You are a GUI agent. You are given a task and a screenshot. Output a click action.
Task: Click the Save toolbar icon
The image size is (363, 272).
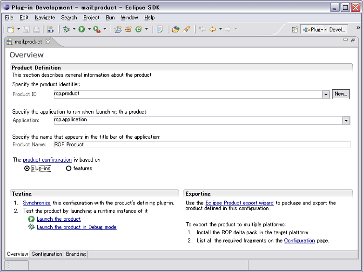[x=26, y=29]
